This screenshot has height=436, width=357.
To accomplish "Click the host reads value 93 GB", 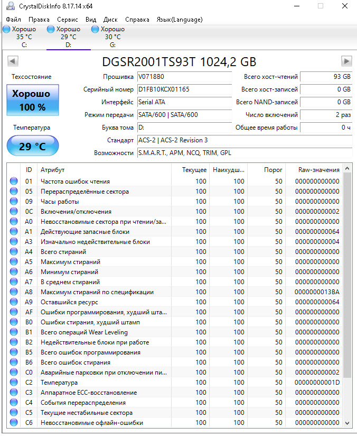I will 326,77.
